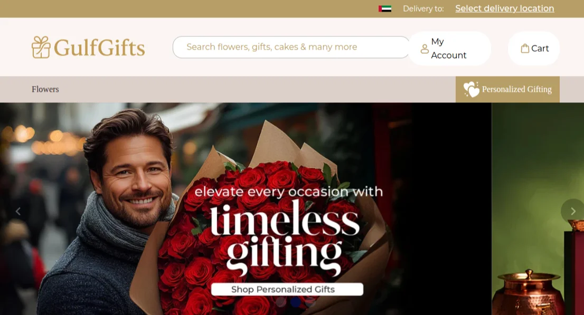Open the Cart button
This screenshot has height=315, width=584.
coord(534,49)
